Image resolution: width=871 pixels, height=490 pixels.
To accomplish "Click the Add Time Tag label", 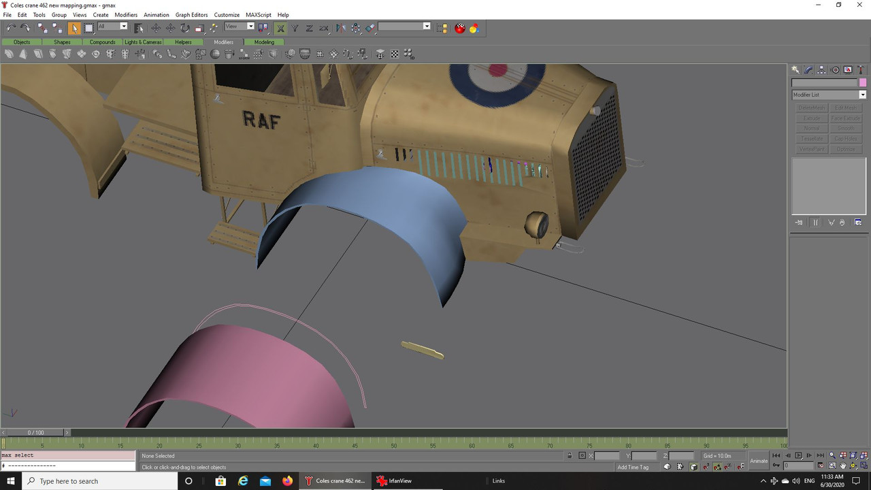I will [633, 468].
